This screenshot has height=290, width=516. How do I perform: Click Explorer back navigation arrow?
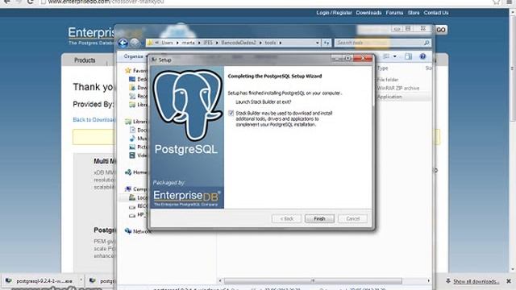[123, 43]
